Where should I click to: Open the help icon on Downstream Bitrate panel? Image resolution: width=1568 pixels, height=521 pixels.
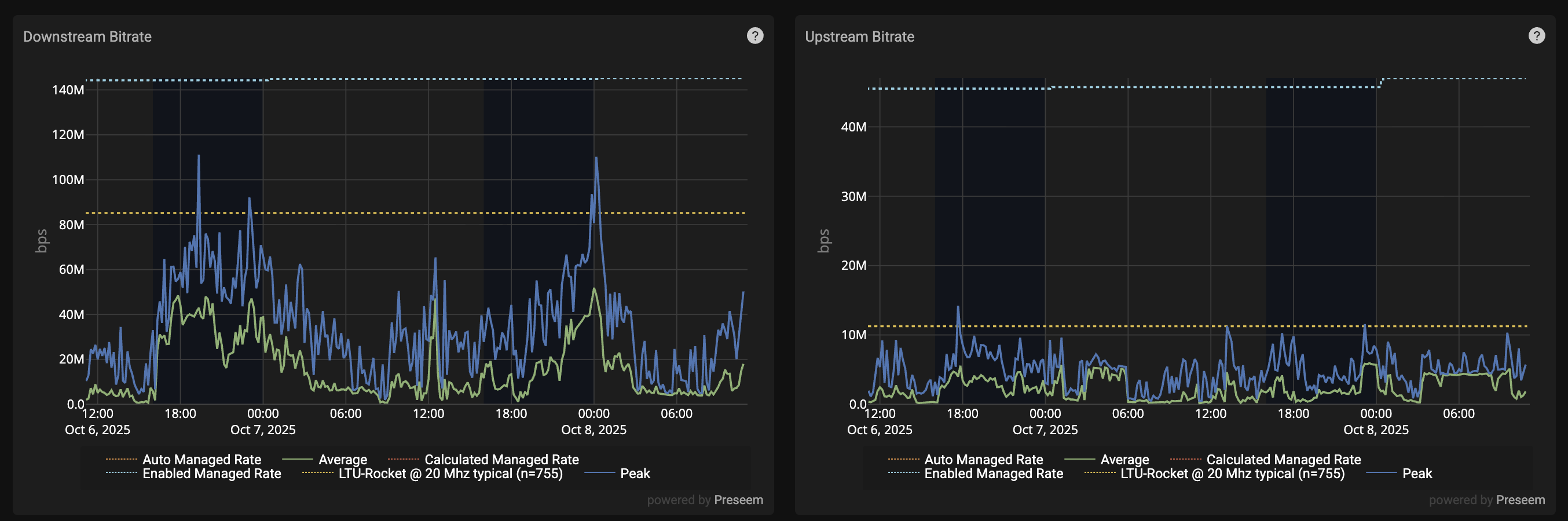pos(755,36)
